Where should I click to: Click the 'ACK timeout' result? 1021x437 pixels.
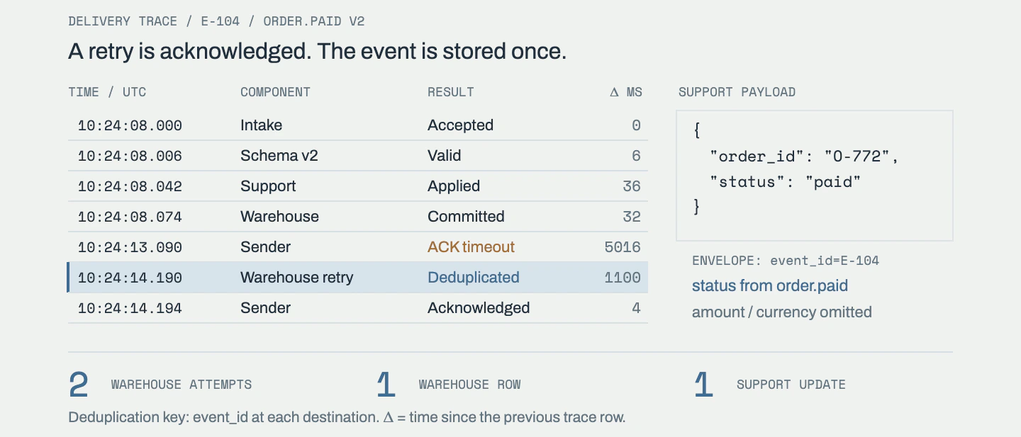coord(471,247)
